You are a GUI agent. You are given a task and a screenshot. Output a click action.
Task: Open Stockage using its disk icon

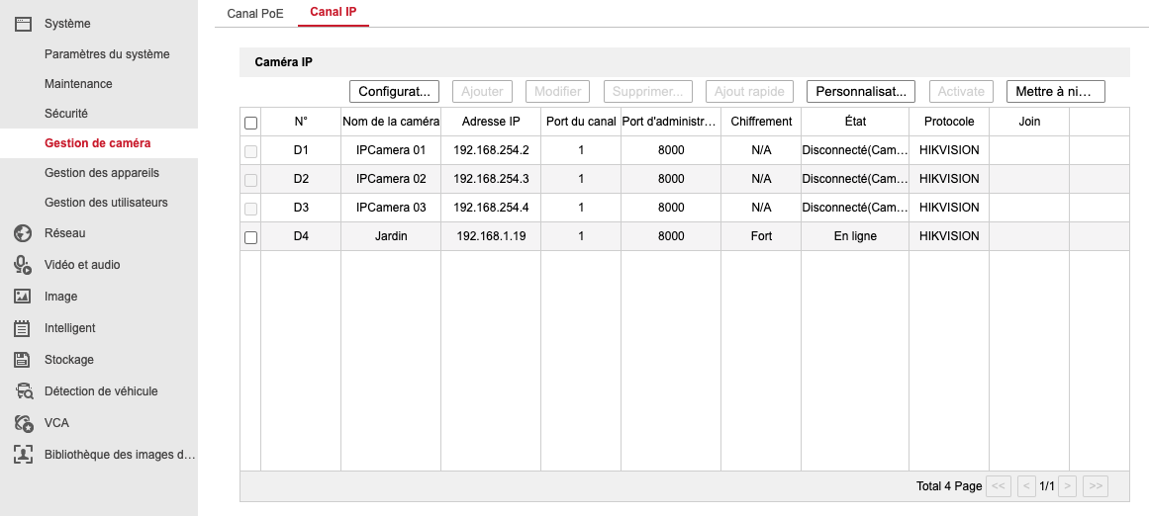[x=24, y=360]
